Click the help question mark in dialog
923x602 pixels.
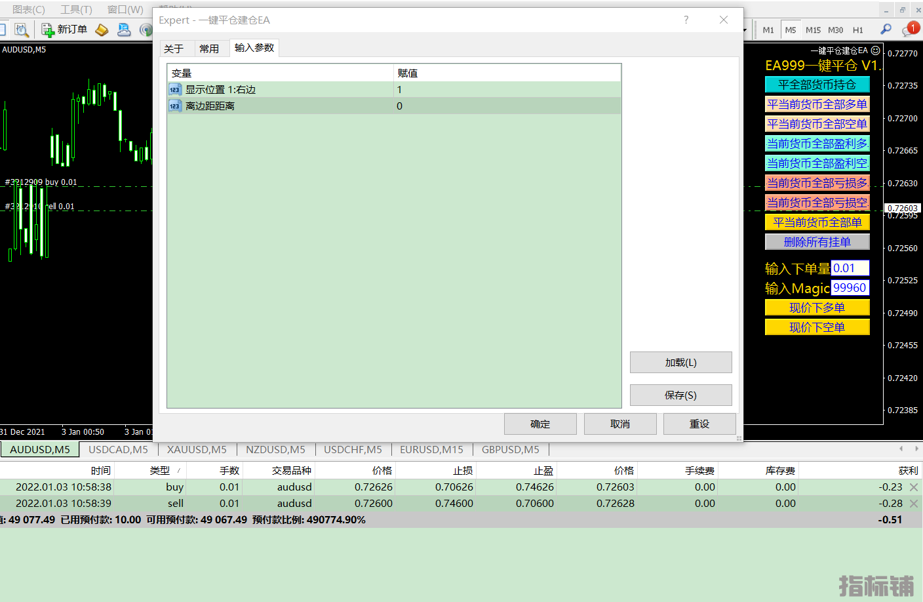686,20
